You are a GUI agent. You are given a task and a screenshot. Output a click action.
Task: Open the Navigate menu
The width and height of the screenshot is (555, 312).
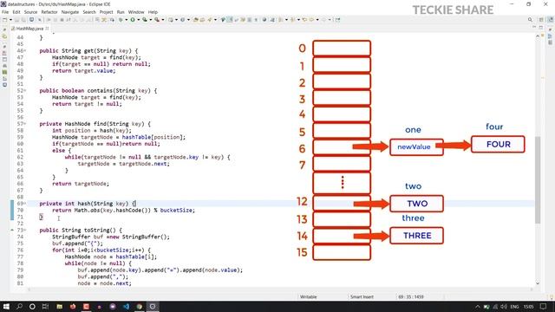tap(70, 12)
